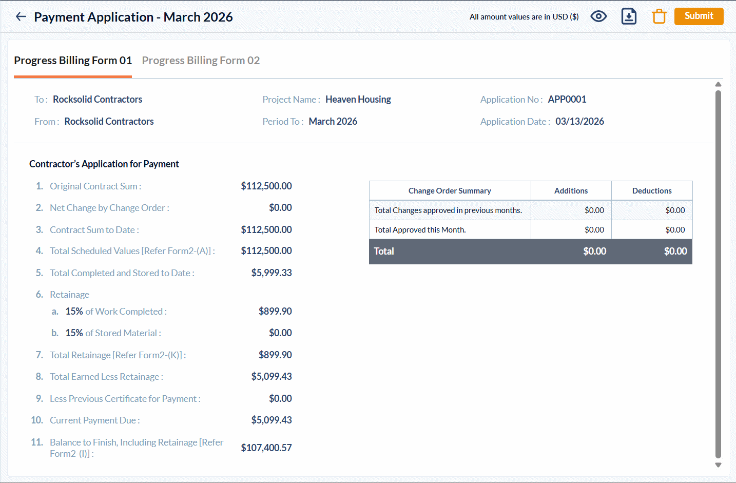Click the Application No value APP0001
Screen dimensions: 736x483
click(x=567, y=100)
